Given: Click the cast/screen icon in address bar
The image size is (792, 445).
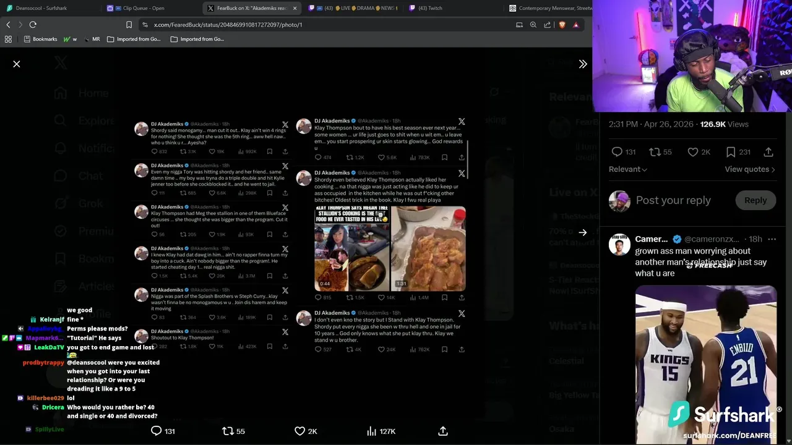Looking at the screenshot, I should click(519, 25).
